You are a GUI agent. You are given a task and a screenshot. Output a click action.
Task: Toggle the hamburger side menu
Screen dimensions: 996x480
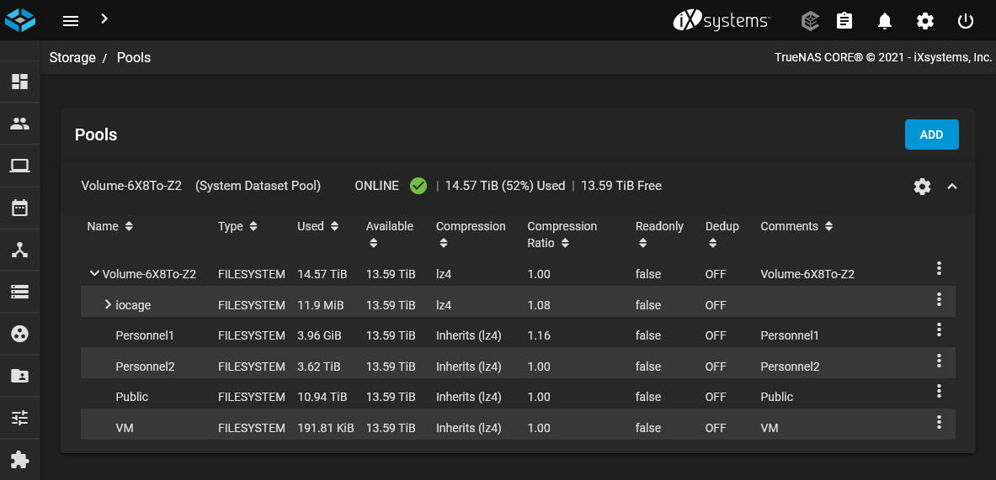pyautogui.click(x=71, y=21)
